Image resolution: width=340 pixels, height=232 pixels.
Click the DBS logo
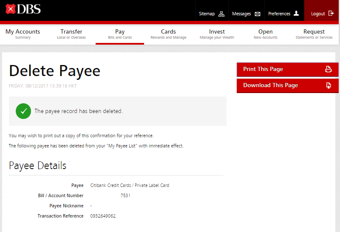tap(24, 8)
